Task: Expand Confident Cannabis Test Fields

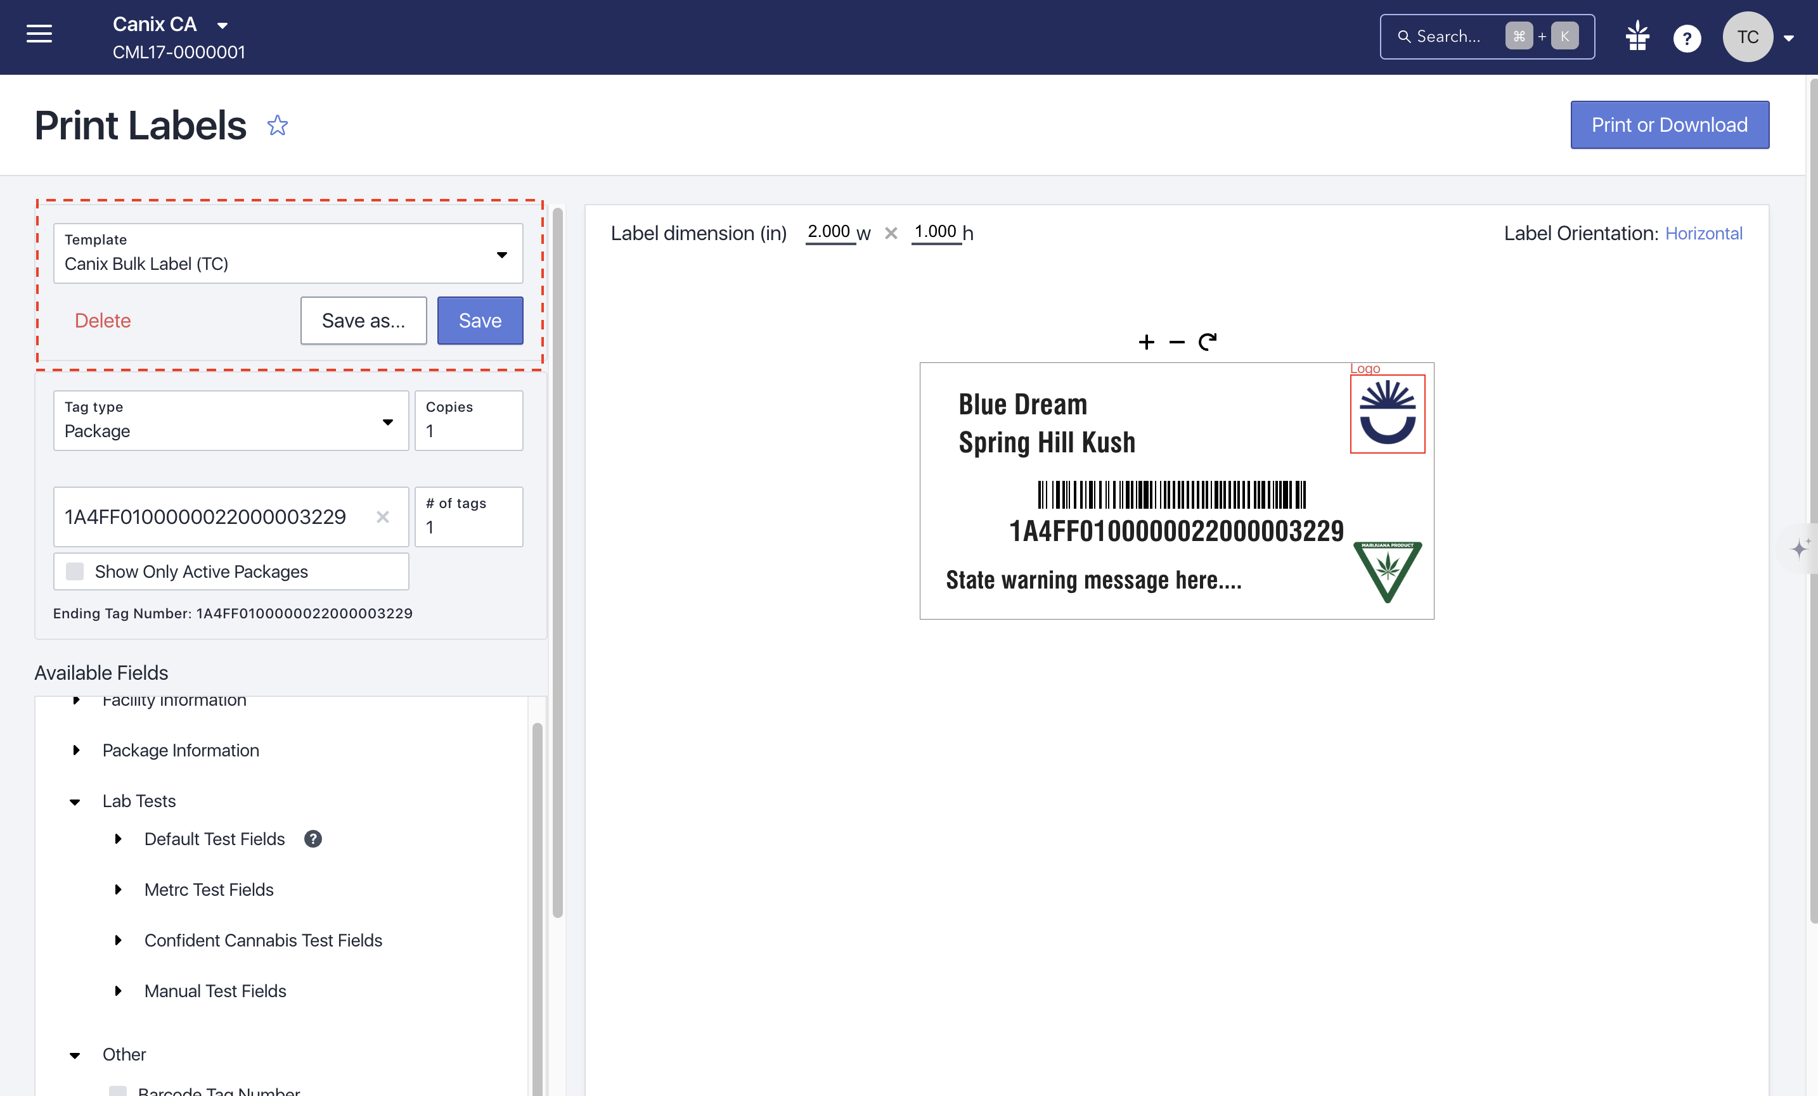Action: (x=117, y=940)
